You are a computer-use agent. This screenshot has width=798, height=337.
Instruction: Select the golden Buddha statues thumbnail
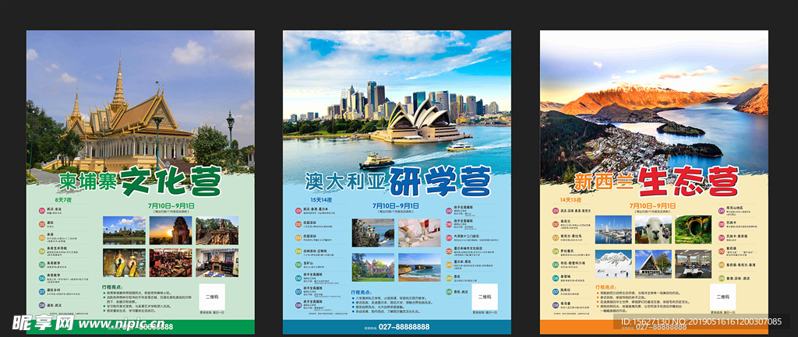(124, 263)
